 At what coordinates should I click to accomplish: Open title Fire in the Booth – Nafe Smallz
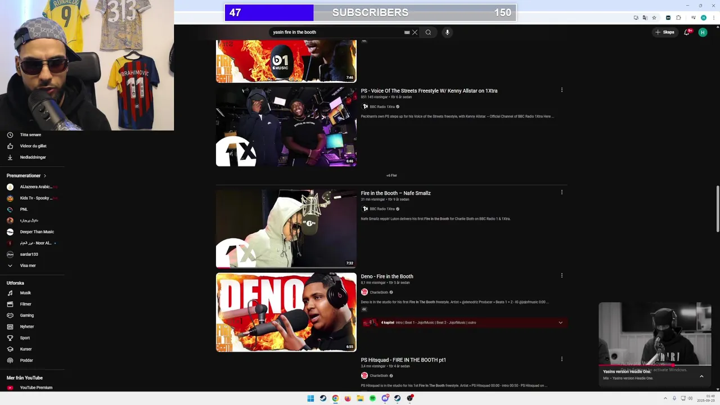pyautogui.click(x=396, y=193)
